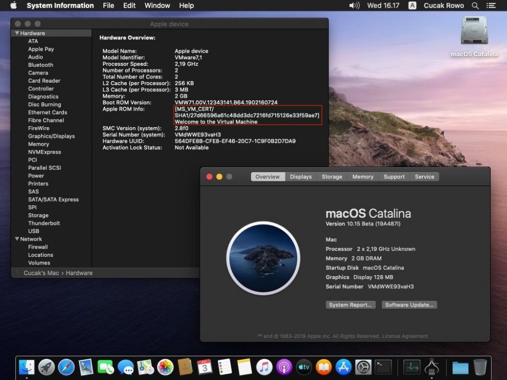Open Apple TV app from Dock

[304, 367]
